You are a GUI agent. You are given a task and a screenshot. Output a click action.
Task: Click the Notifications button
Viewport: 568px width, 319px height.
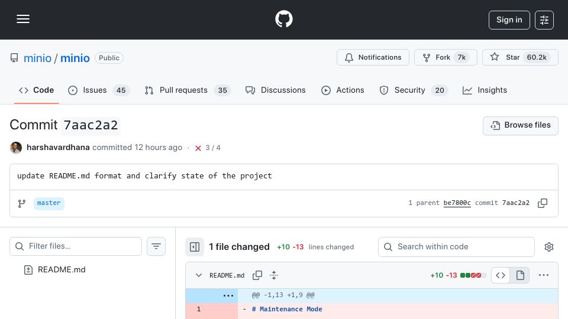[x=373, y=57]
